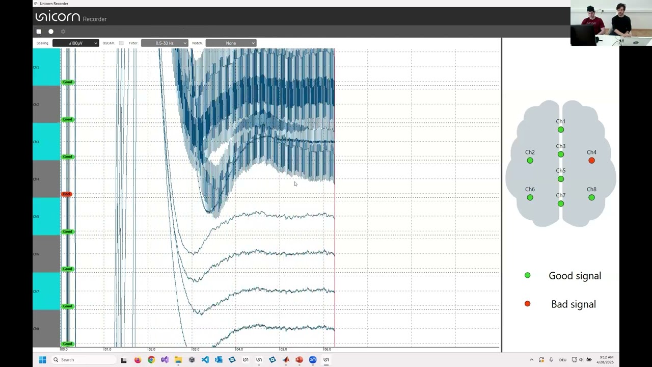Image resolution: width=652 pixels, height=367 pixels.
Task: Open Outlook from the taskbar
Action: click(219, 360)
